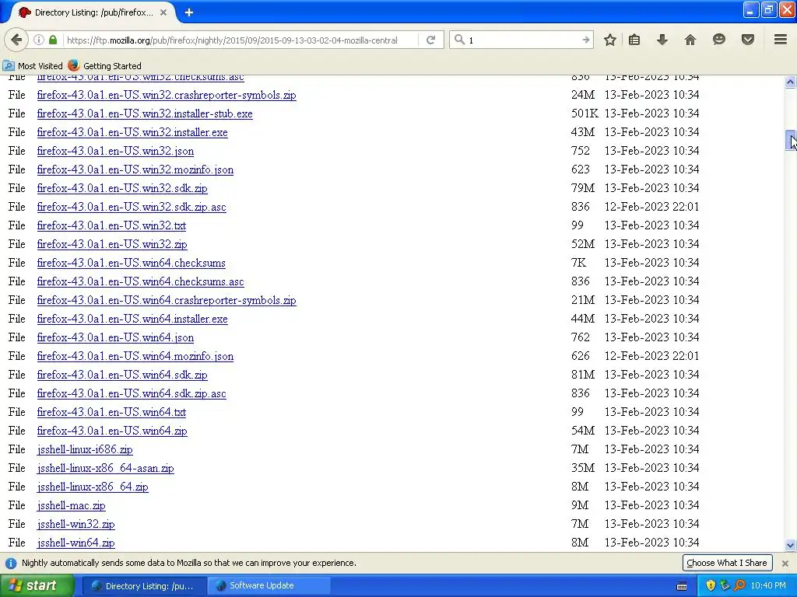Open Most Visited bookmarks folder
The height and width of the screenshot is (597, 797).
tap(33, 66)
